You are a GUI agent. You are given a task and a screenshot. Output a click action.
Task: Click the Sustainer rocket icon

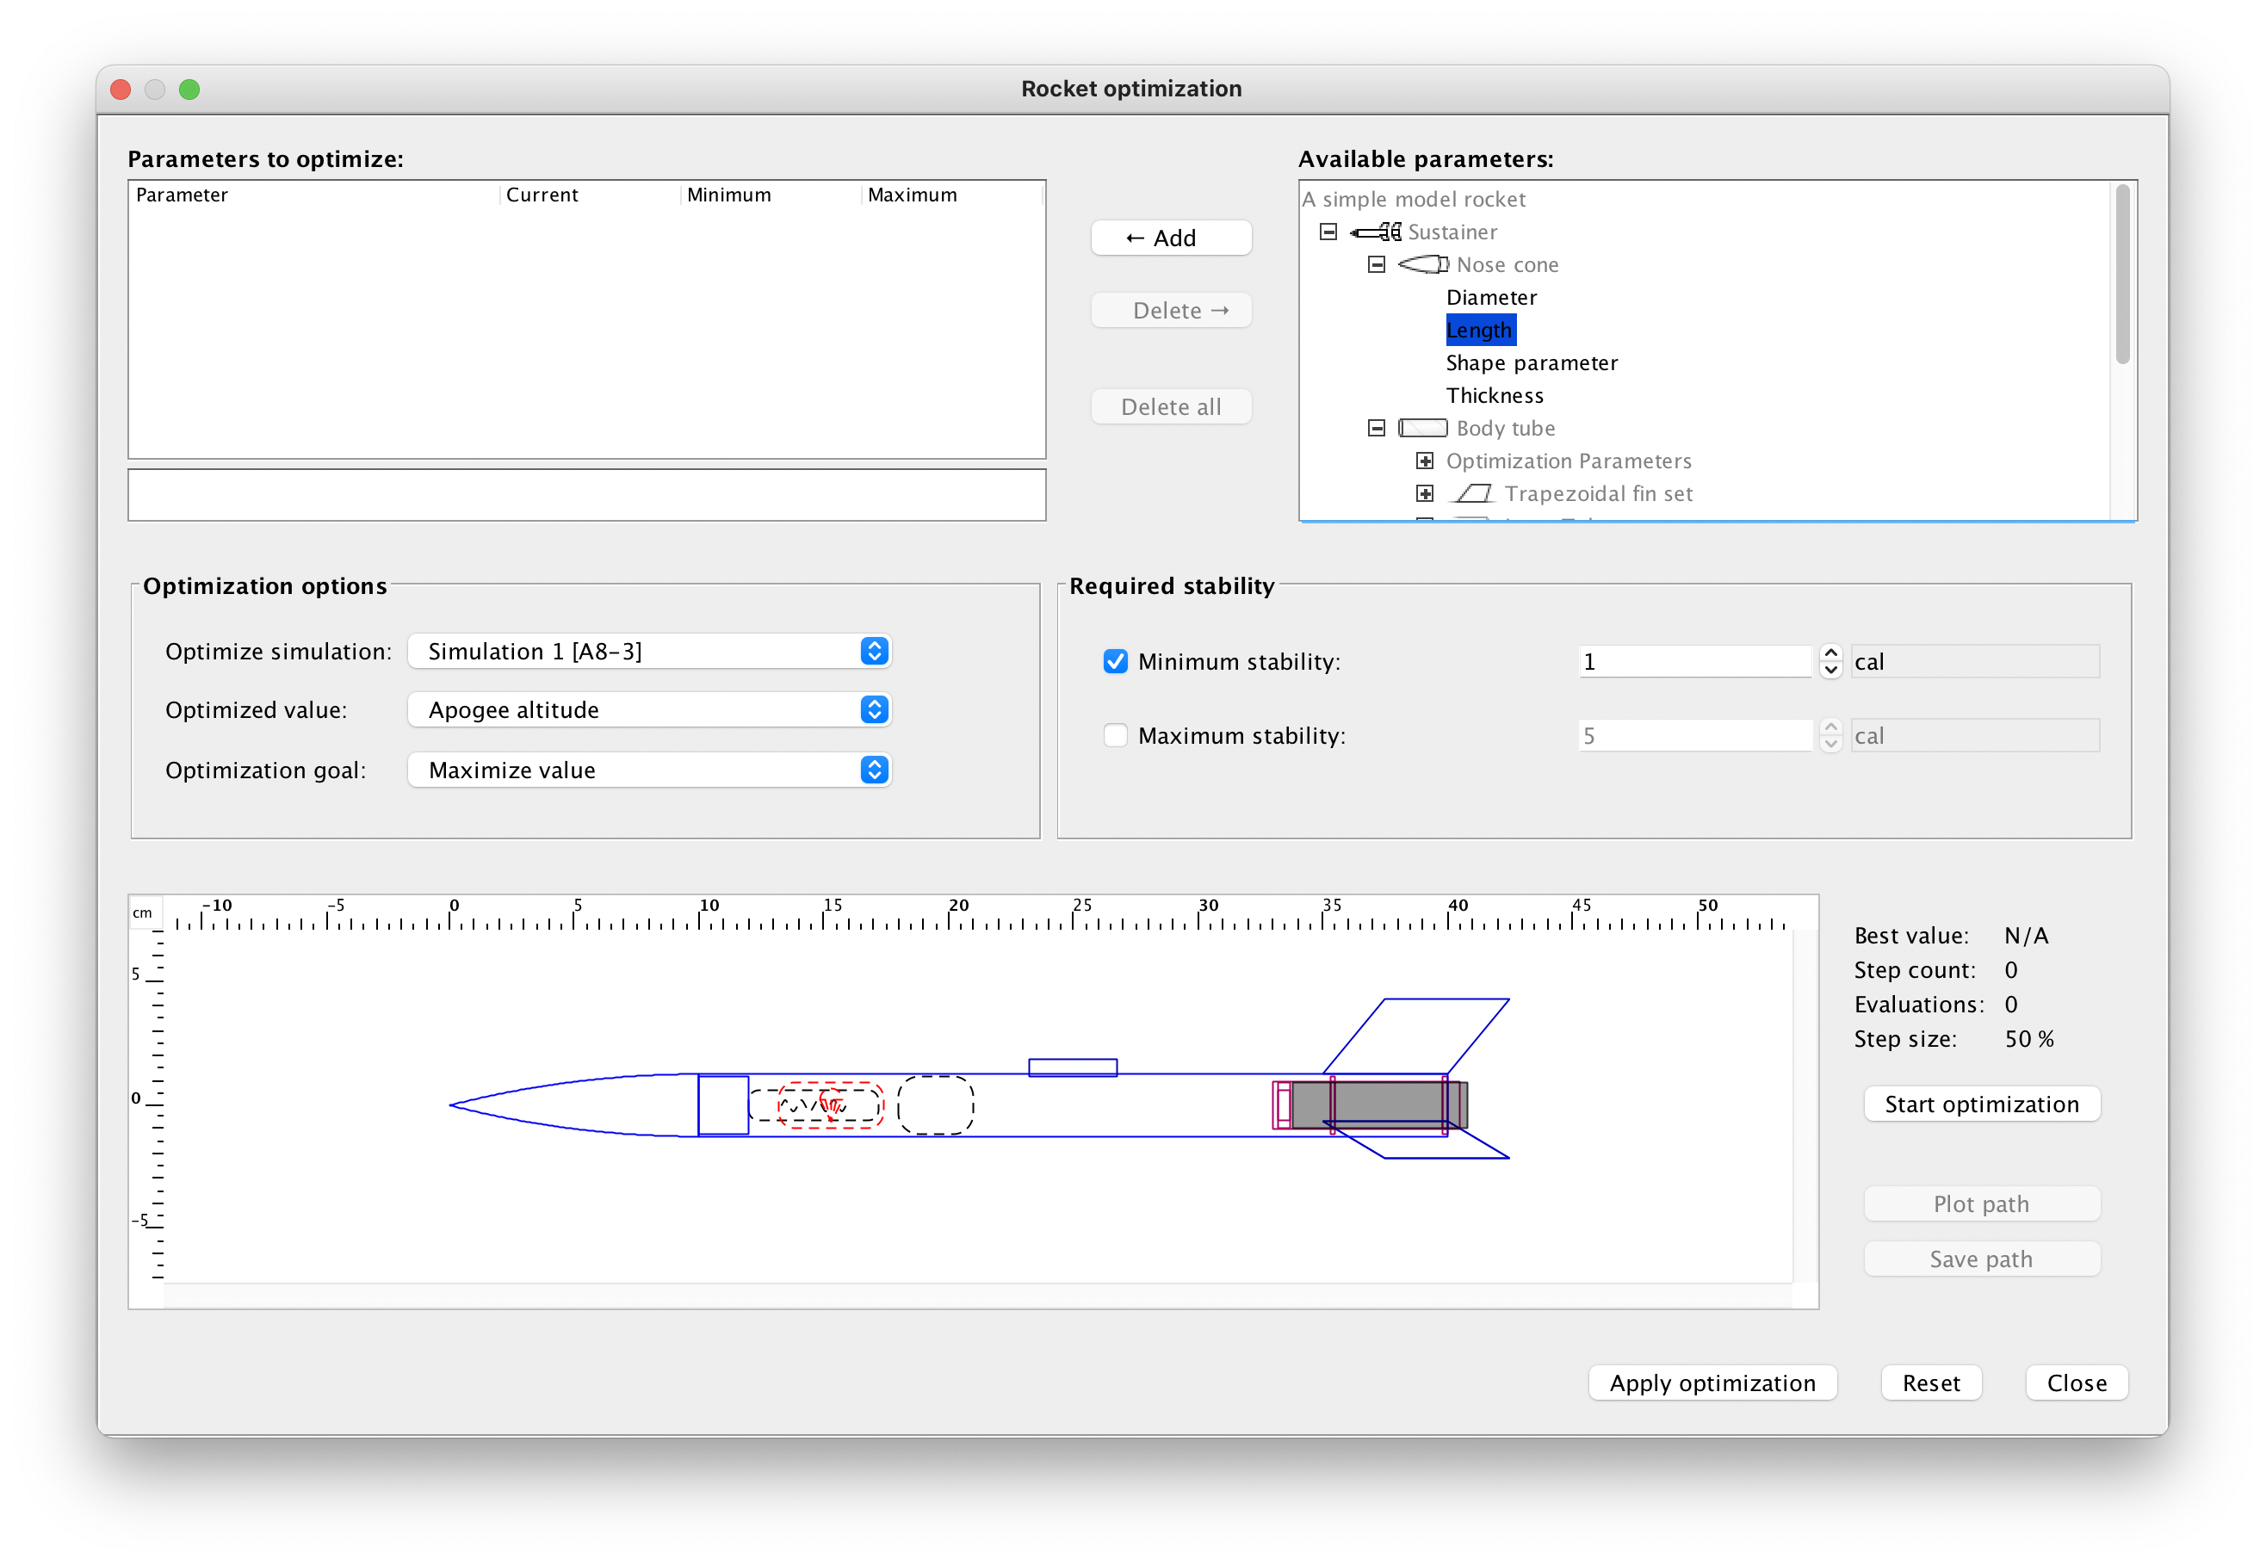click(x=1375, y=232)
